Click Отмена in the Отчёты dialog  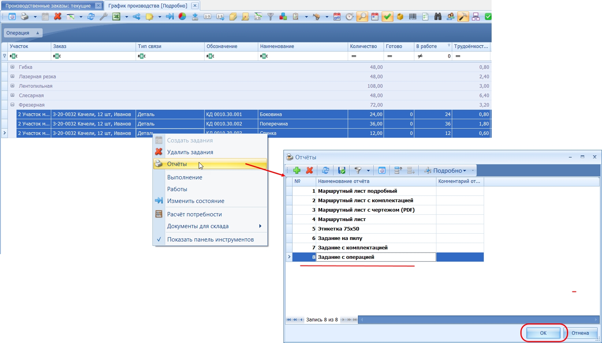pyautogui.click(x=580, y=333)
